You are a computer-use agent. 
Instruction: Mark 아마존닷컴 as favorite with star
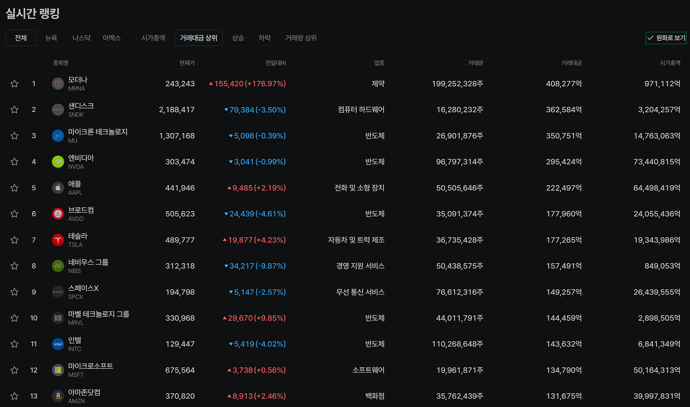(14, 396)
